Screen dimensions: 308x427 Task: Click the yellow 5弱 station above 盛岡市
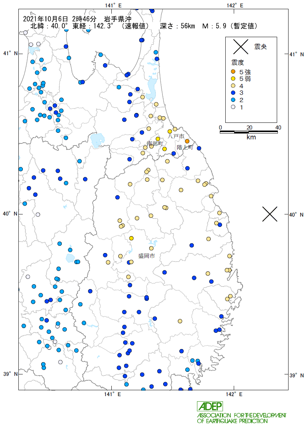(132, 238)
